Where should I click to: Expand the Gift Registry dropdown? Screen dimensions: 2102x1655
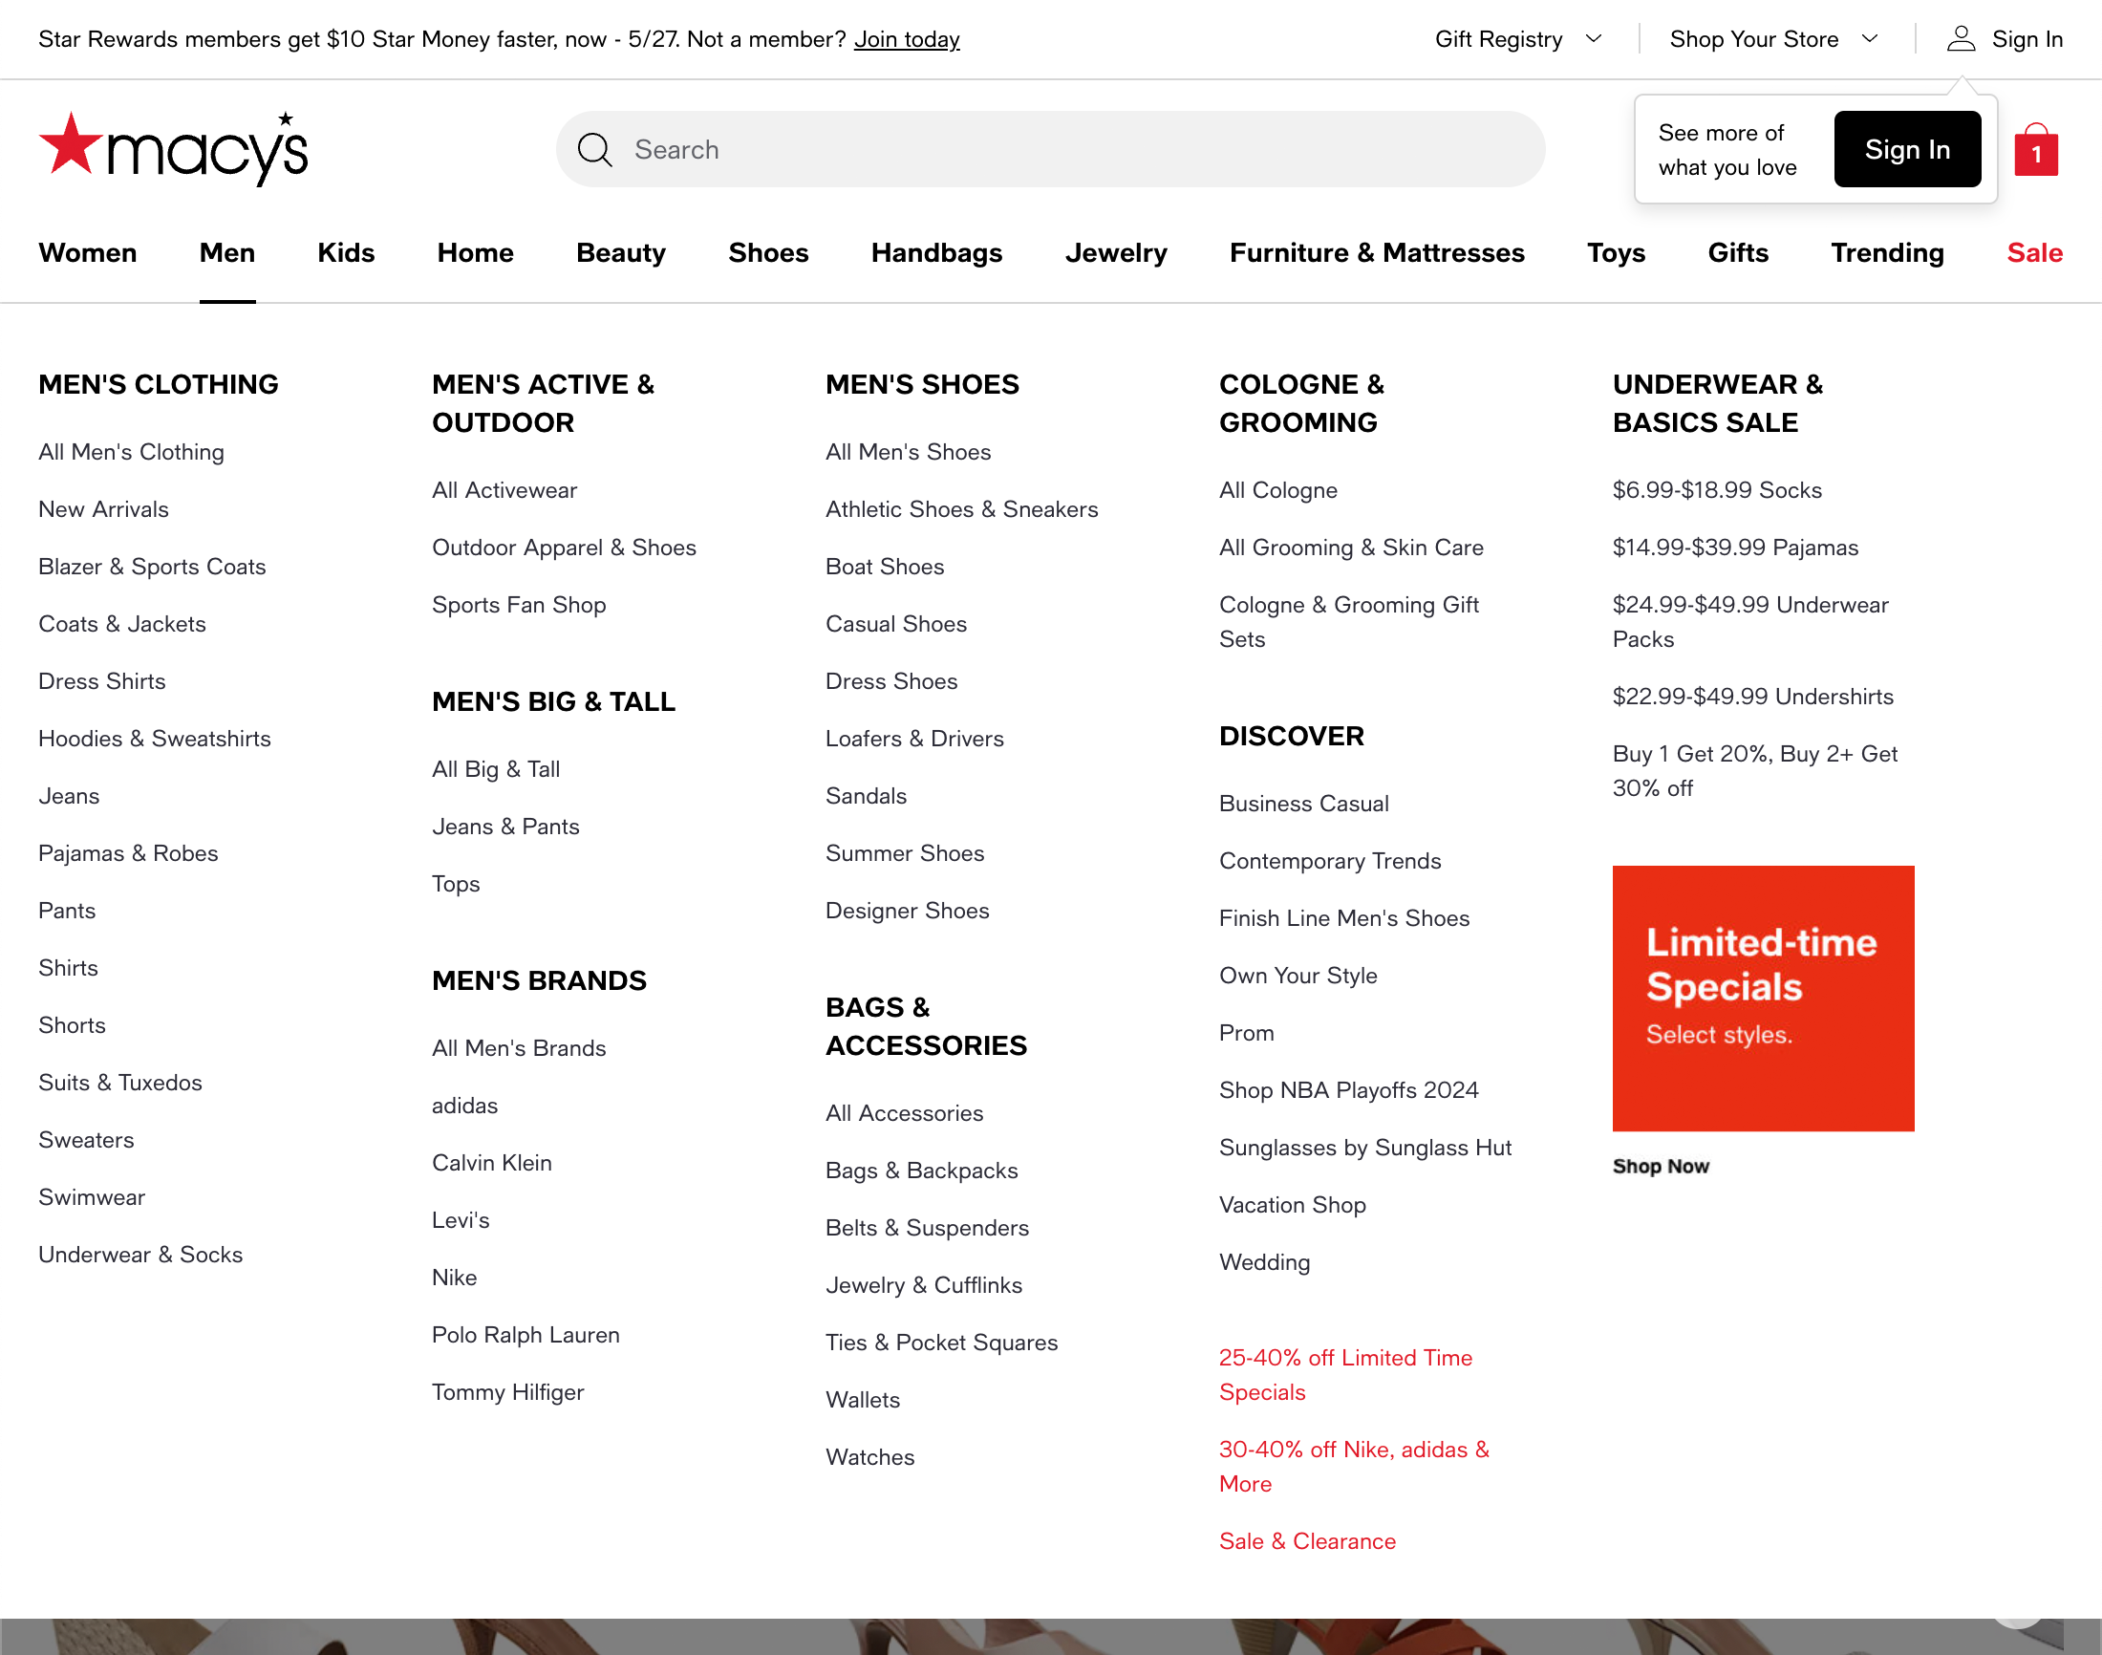point(1518,39)
